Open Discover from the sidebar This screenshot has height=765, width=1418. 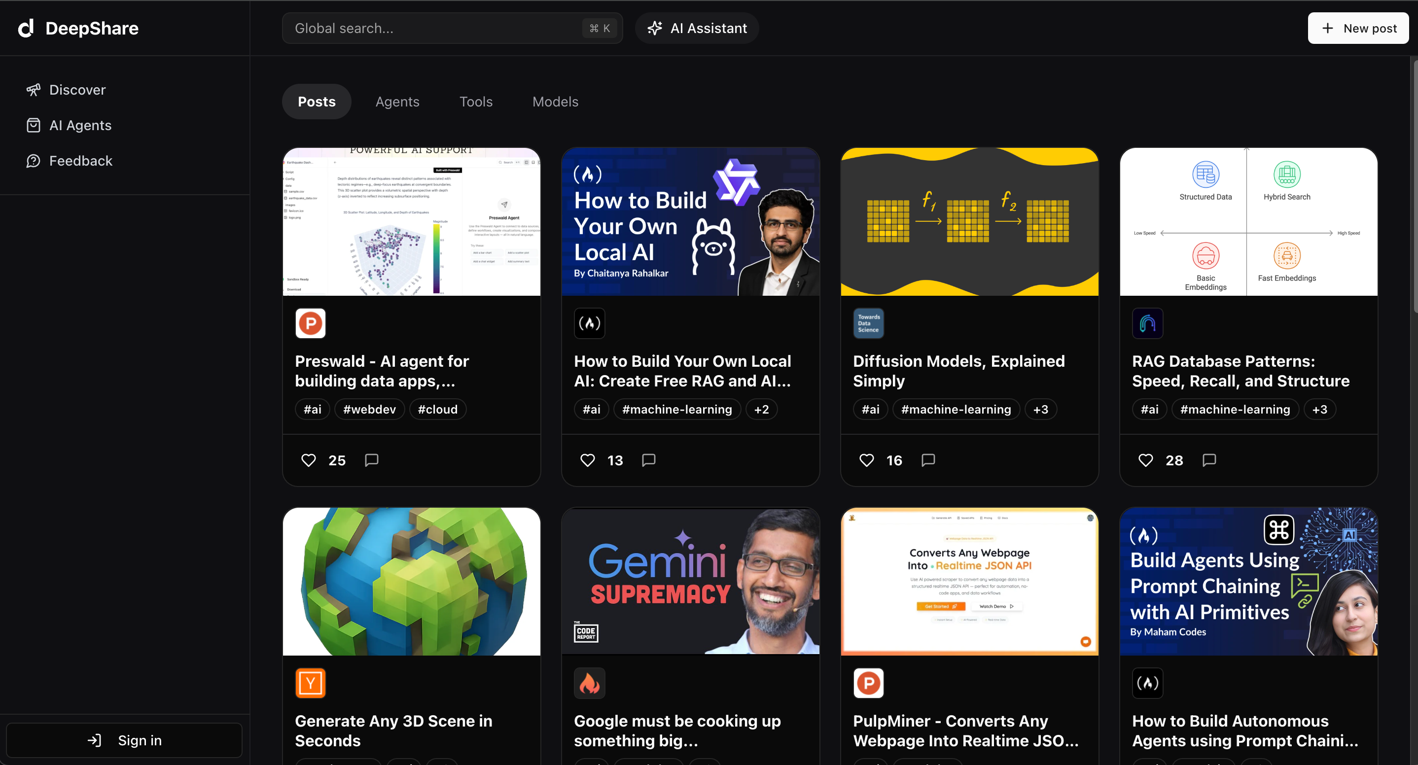66,90
